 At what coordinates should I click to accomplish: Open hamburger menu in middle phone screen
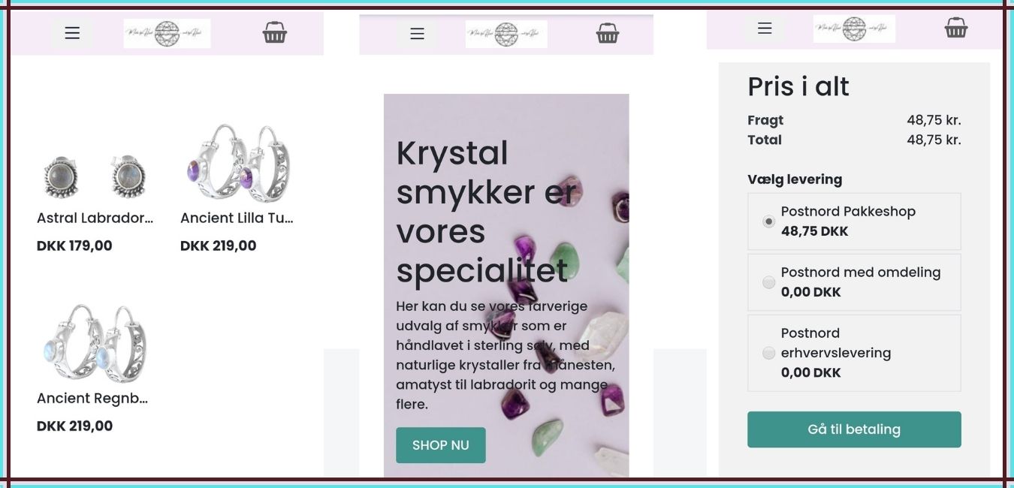pos(417,34)
